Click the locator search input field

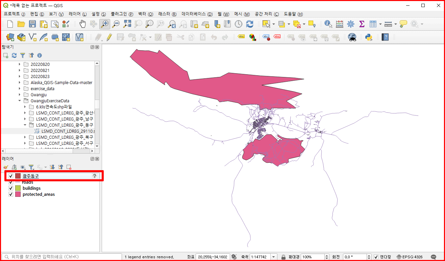pyautogui.click(x=61, y=257)
